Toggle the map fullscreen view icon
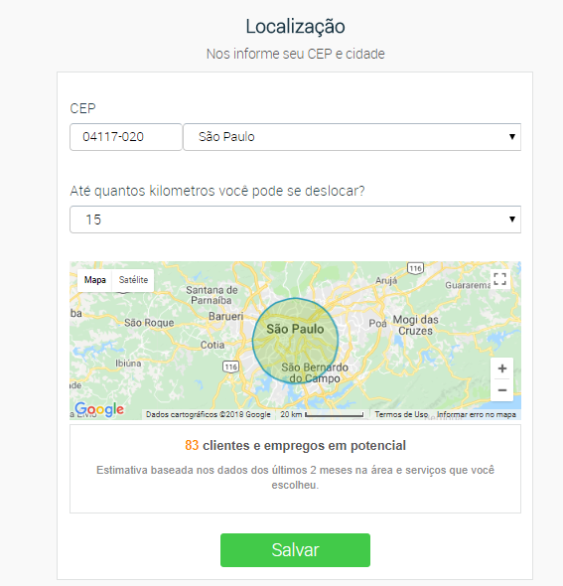 (x=499, y=279)
